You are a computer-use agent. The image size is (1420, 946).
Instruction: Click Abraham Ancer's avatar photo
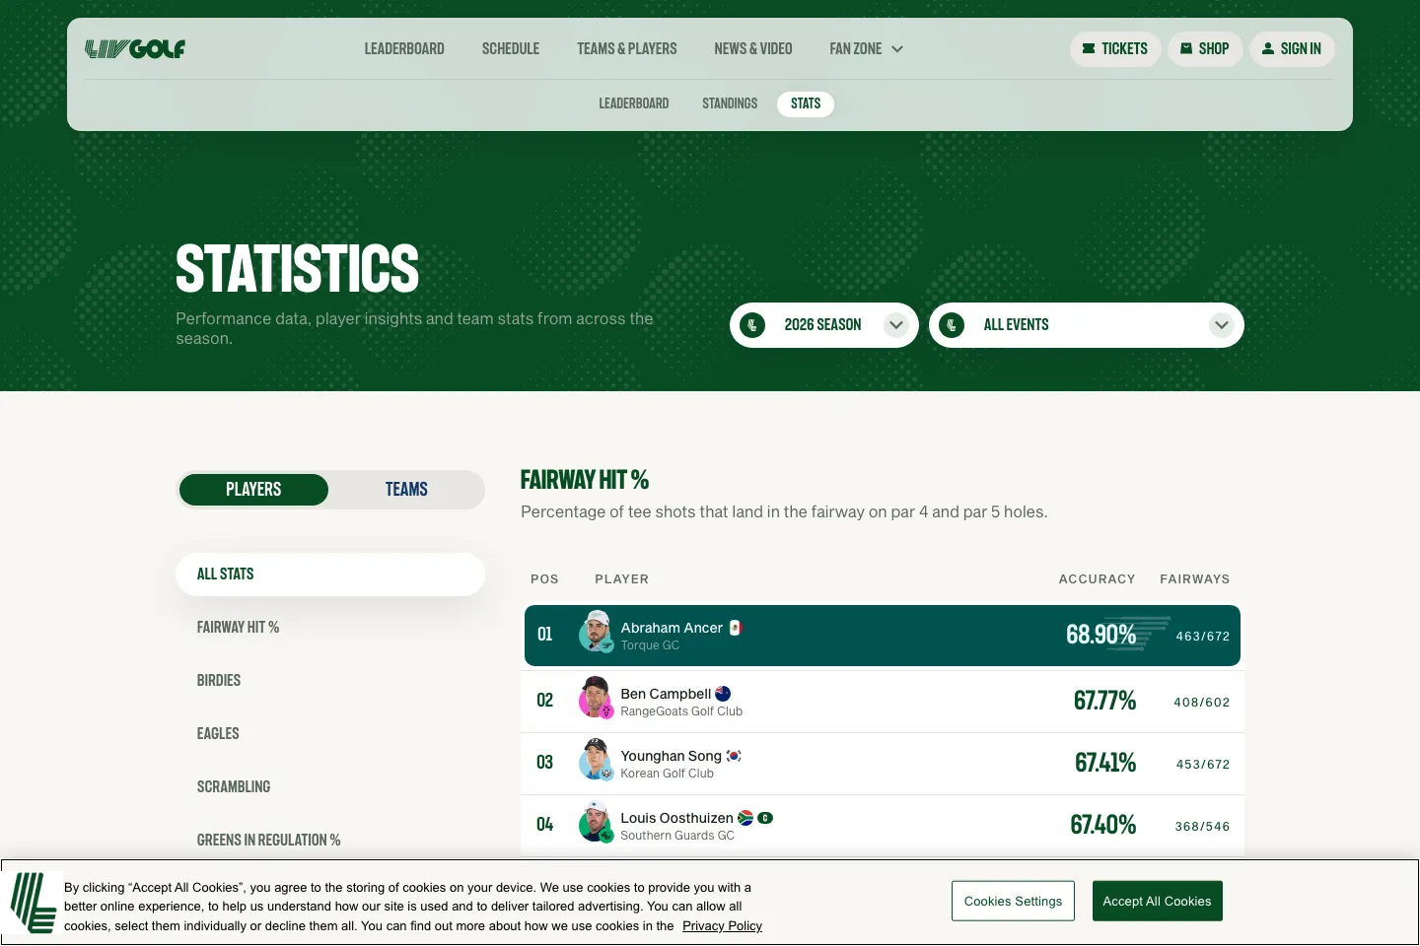(x=596, y=632)
